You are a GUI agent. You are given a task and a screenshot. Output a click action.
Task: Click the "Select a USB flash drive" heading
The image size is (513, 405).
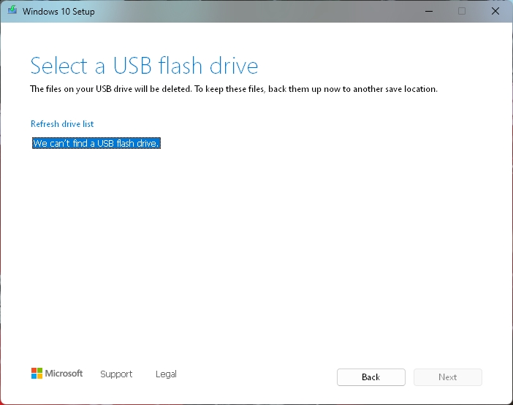(x=144, y=66)
